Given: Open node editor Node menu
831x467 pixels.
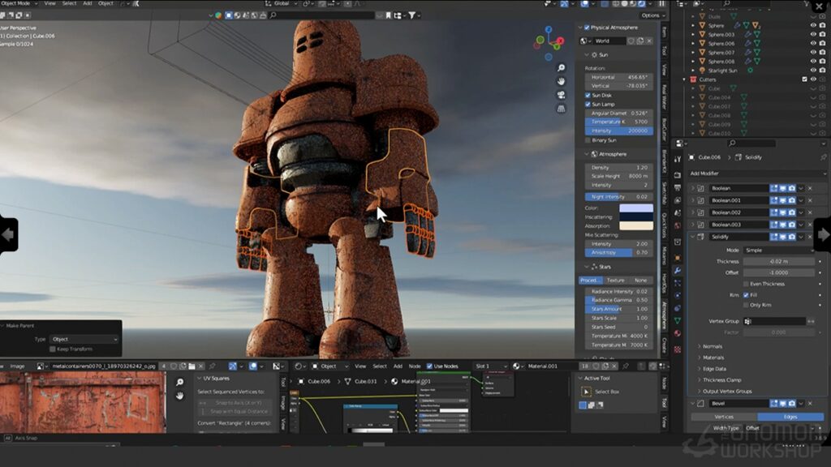Looking at the screenshot, I should click(x=415, y=366).
